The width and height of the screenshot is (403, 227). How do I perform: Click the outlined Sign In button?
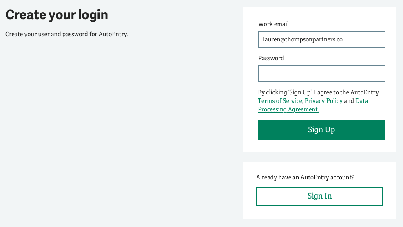pos(319,196)
